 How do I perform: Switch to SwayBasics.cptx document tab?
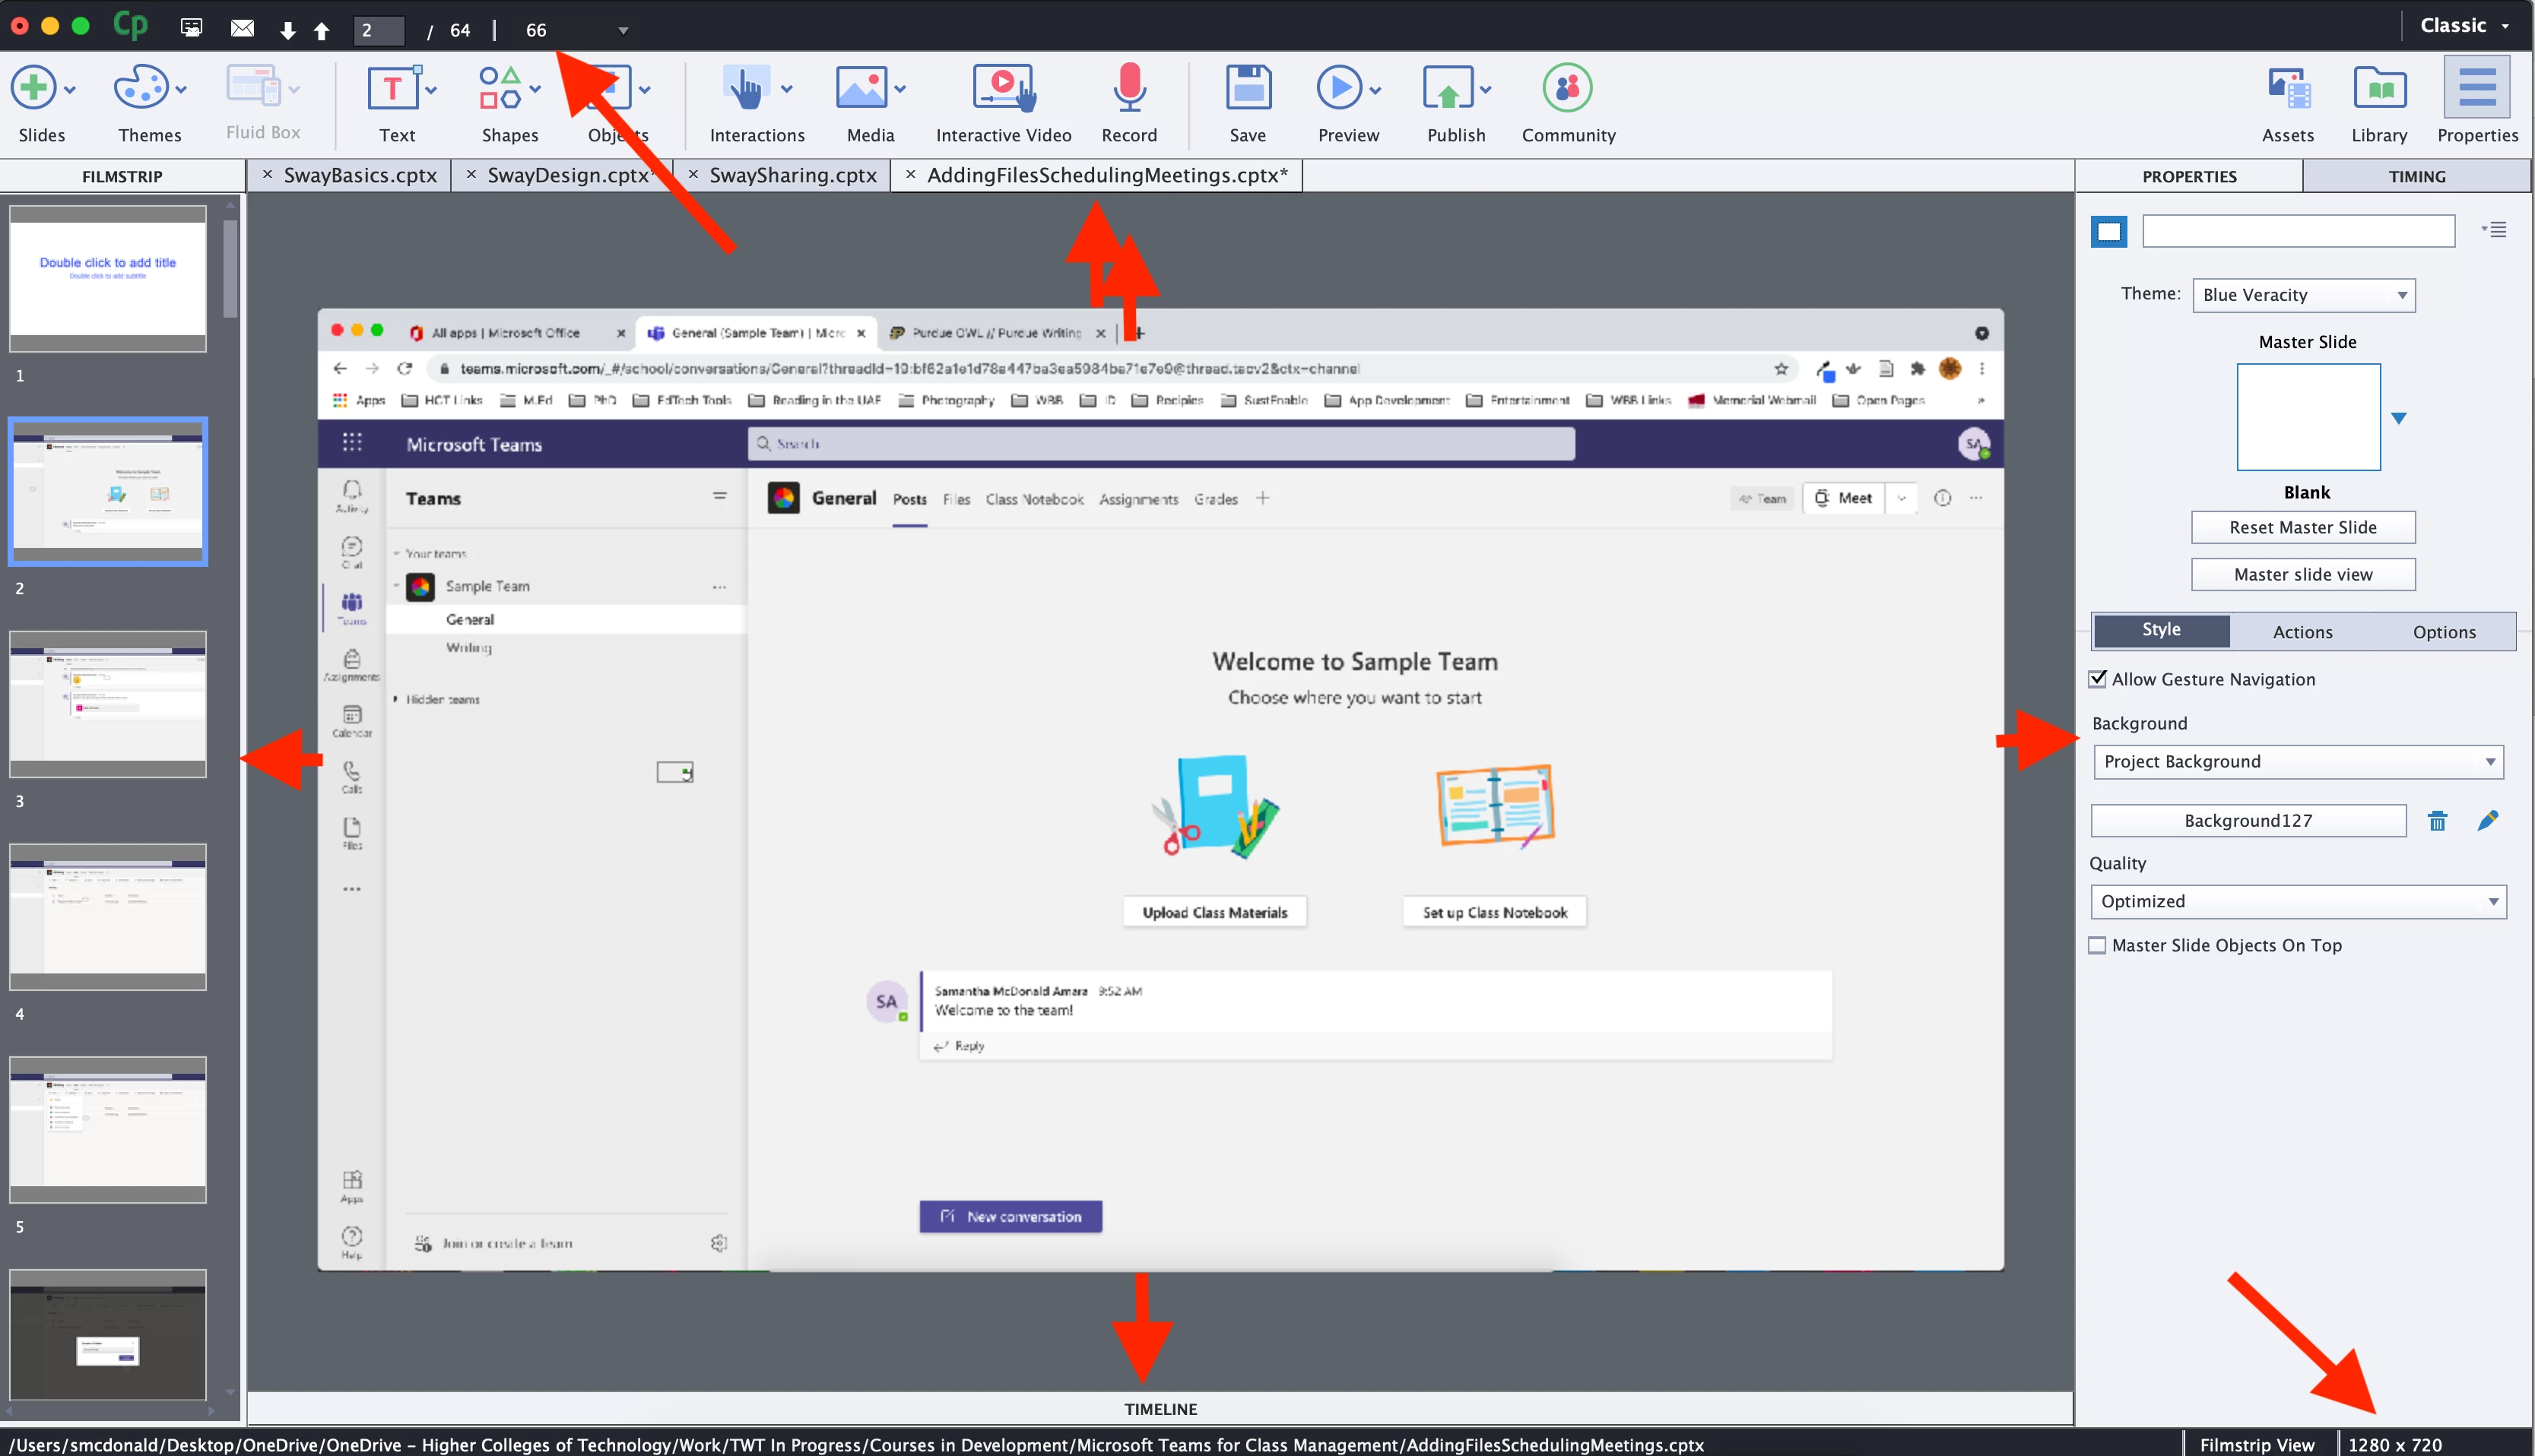[360, 175]
